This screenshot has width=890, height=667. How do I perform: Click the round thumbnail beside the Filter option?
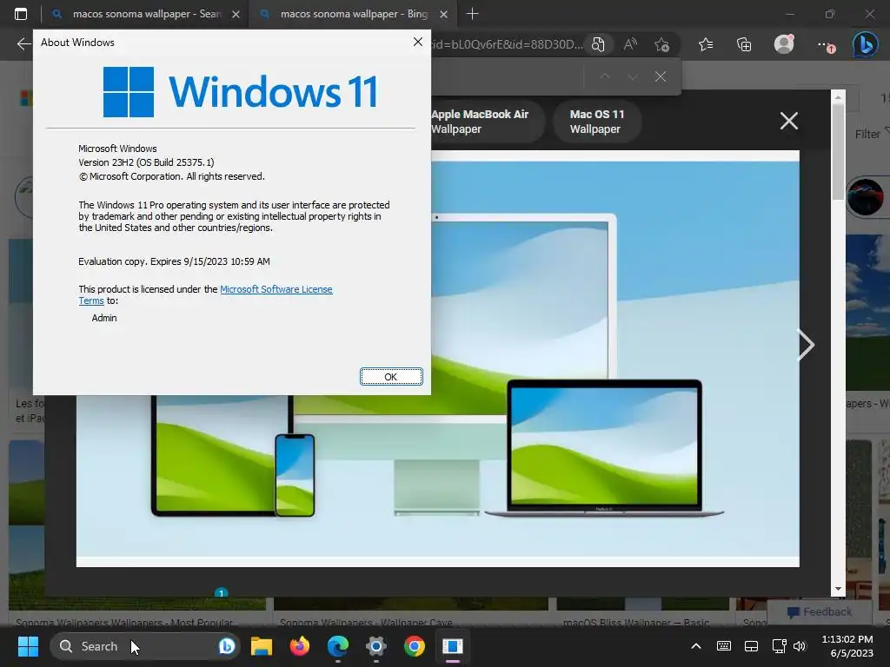point(867,196)
